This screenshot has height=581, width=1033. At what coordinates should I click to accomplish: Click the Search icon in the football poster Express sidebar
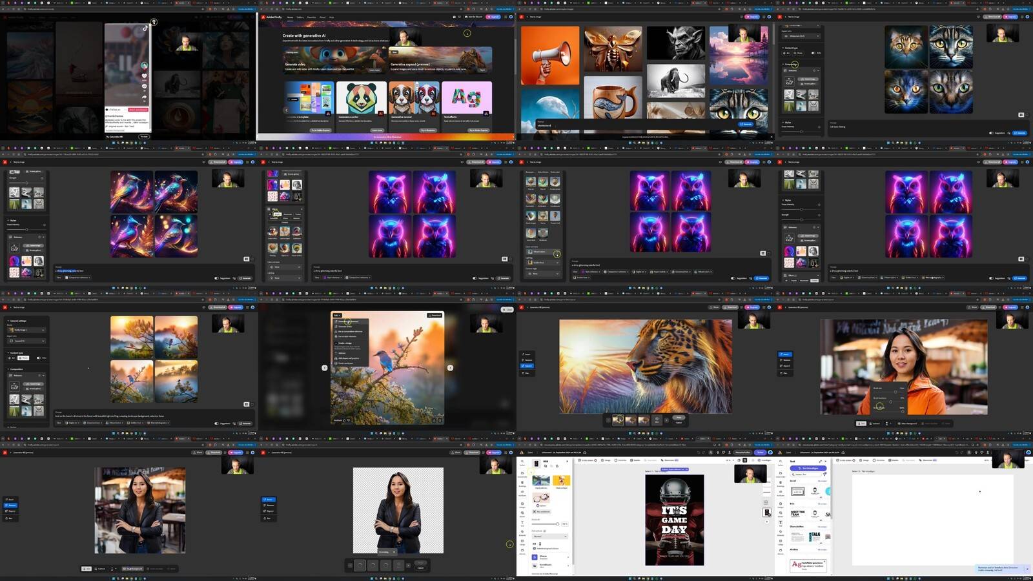(x=522, y=462)
